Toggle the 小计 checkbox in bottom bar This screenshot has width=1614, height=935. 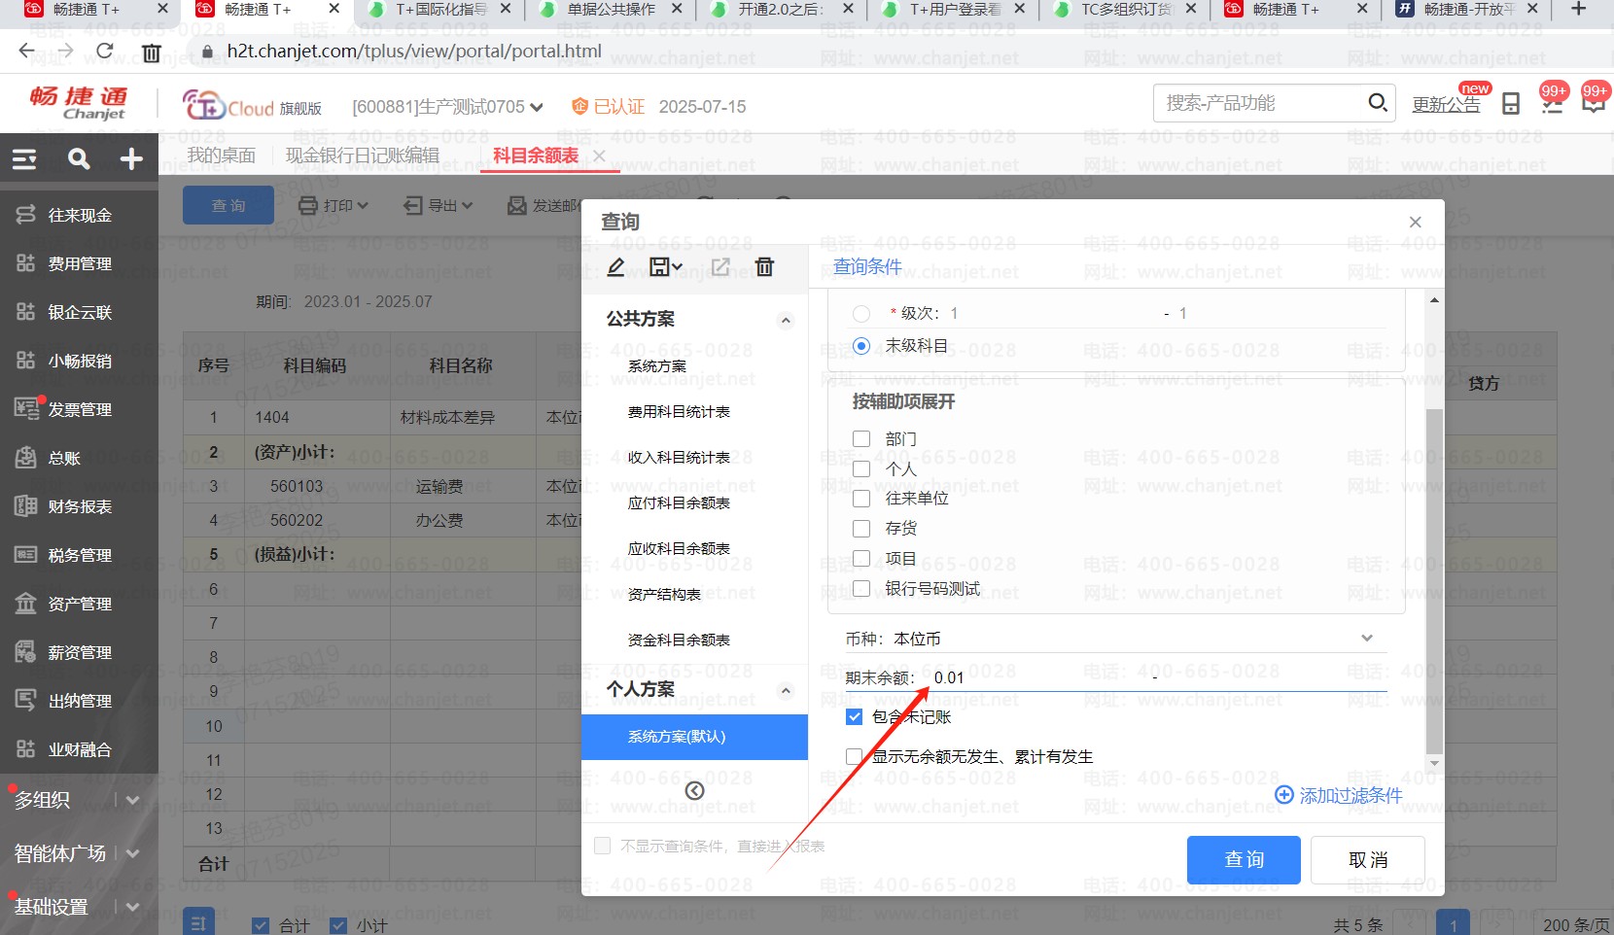[338, 925]
